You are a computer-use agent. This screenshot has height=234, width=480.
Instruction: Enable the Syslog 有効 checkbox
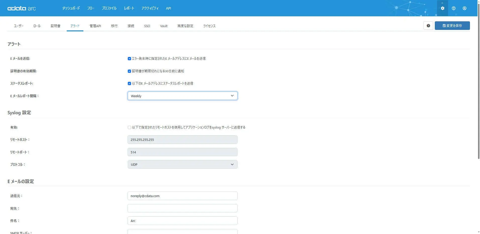129,127
